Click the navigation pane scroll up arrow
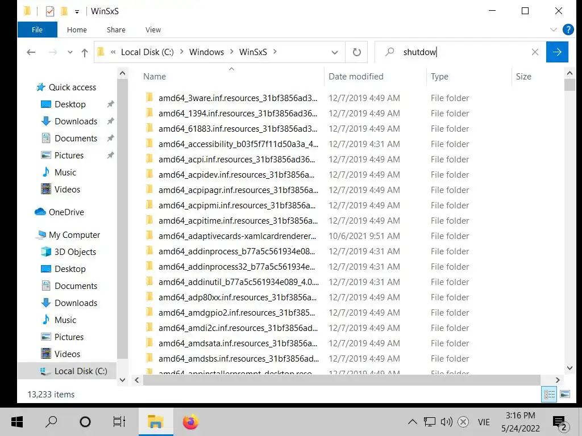Viewport: 582px width, 436px height. (x=123, y=73)
